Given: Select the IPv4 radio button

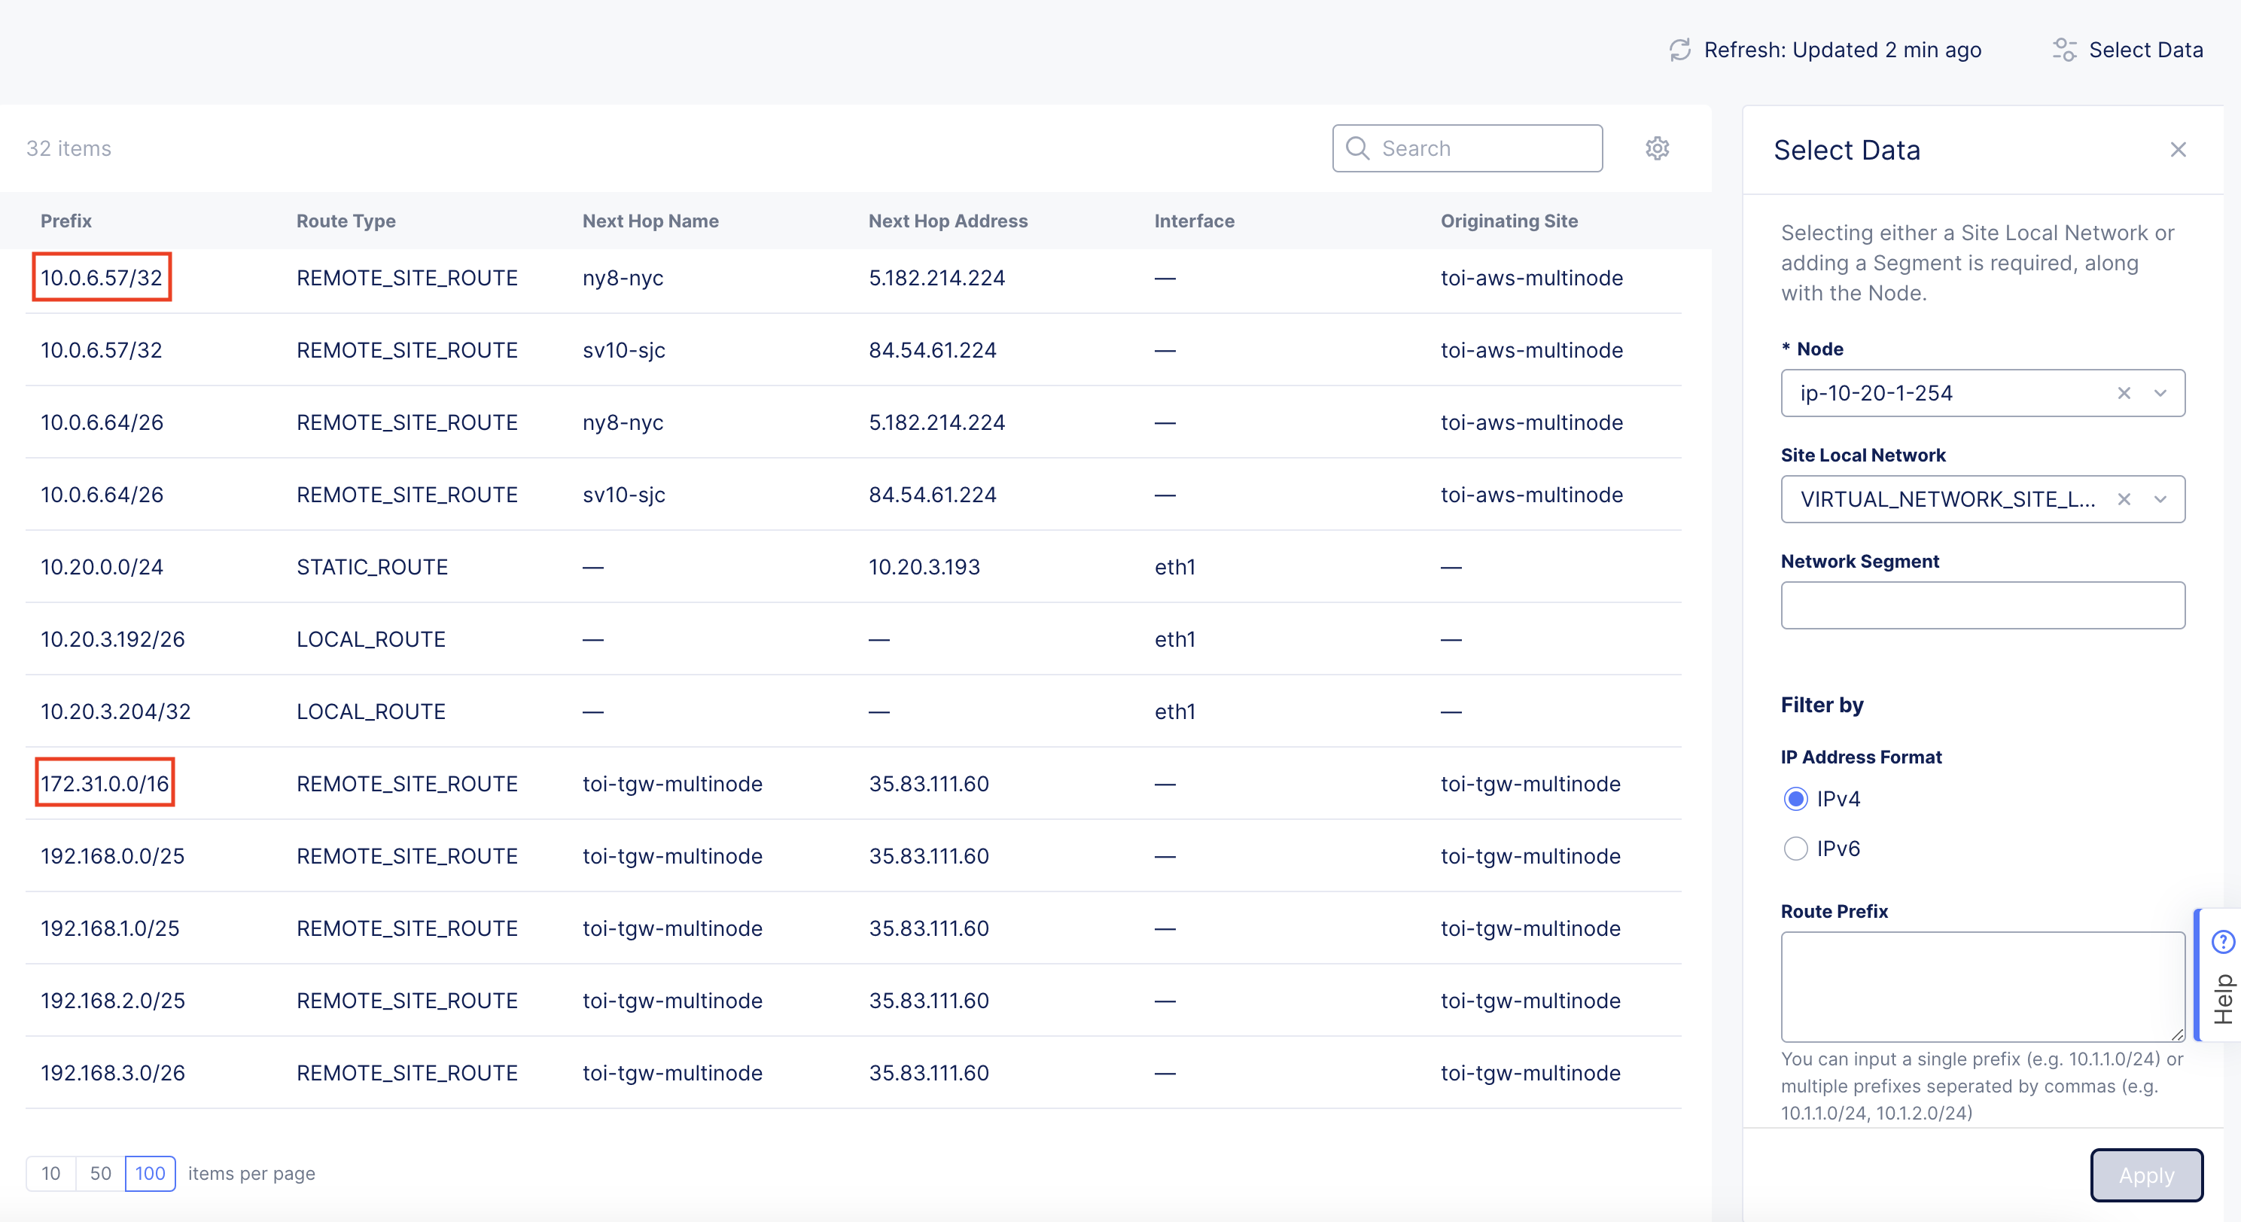Looking at the screenshot, I should (x=1795, y=799).
